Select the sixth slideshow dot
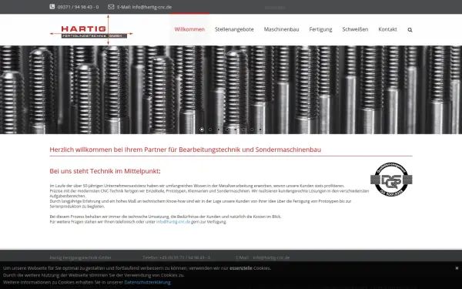This screenshot has width=462, height=289. [x=243, y=129]
